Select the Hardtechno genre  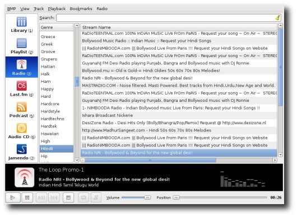point(57,119)
